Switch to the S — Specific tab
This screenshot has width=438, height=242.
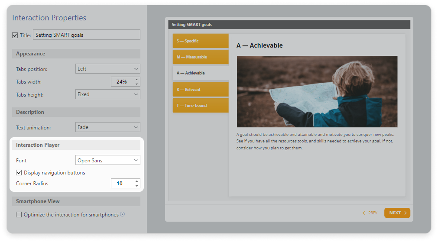[x=200, y=41]
